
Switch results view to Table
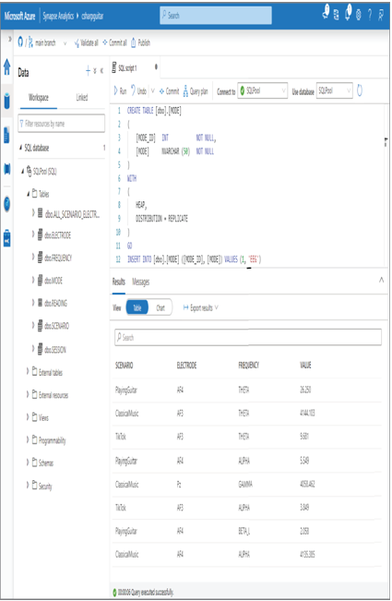(x=137, y=307)
